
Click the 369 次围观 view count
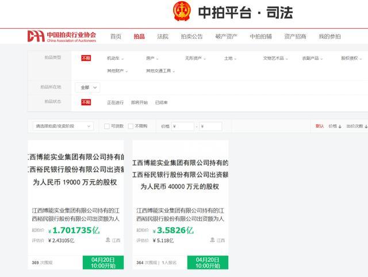coord(42,263)
